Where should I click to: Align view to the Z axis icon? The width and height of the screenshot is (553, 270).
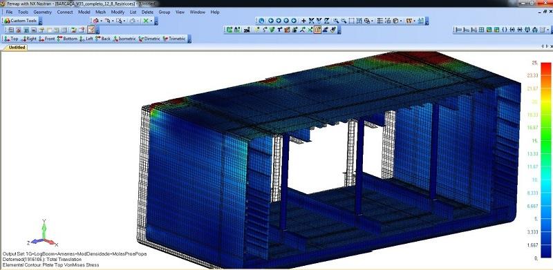(327, 21)
